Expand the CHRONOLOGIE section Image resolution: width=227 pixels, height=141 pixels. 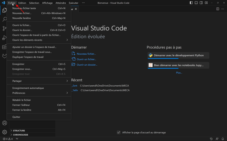pyautogui.click(x=32, y=135)
